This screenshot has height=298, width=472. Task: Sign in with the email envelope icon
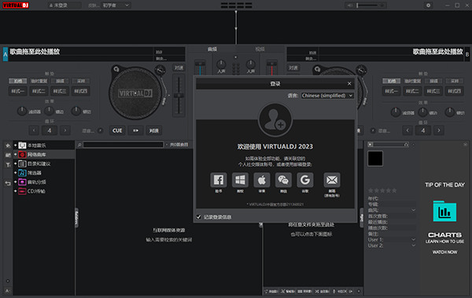[x=332, y=180]
